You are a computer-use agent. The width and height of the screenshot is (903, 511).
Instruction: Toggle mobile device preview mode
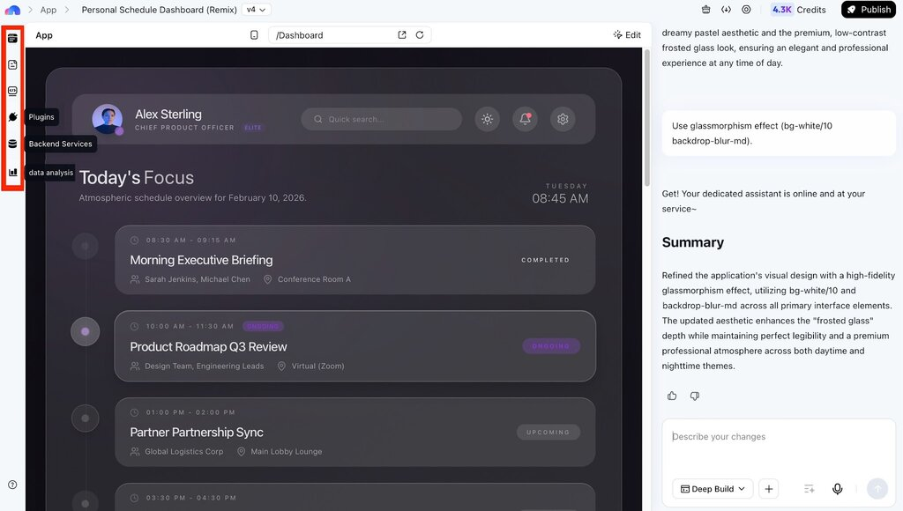click(x=255, y=35)
